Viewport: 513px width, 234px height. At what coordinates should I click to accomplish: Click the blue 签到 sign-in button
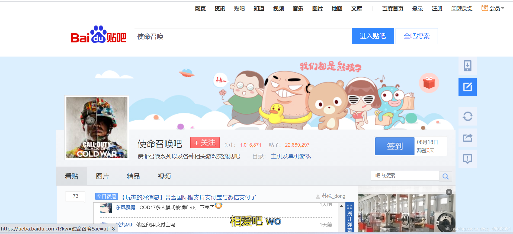395,146
